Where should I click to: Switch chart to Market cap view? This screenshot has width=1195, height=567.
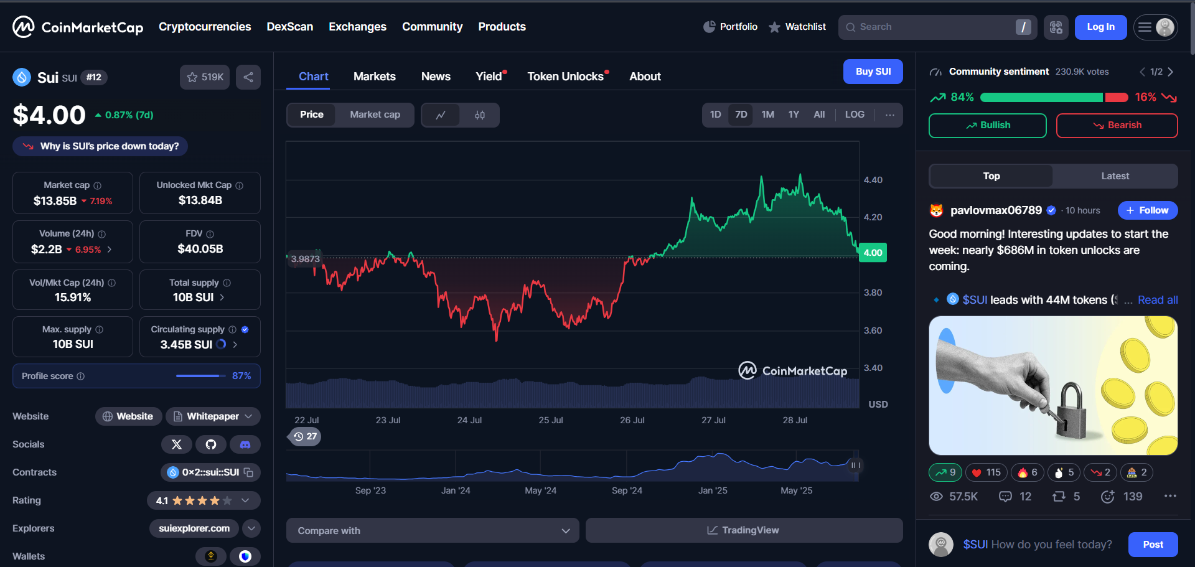click(375, 115)
